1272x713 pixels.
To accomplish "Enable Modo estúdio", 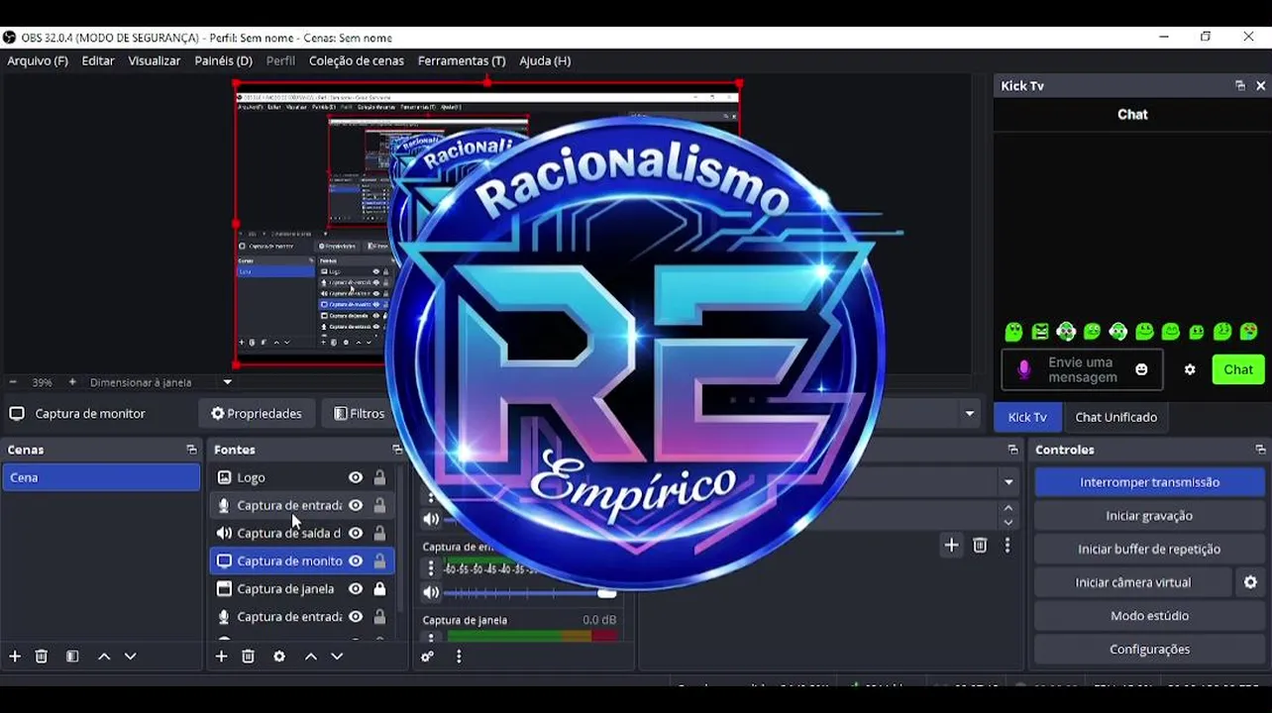I will [1149, 616].
